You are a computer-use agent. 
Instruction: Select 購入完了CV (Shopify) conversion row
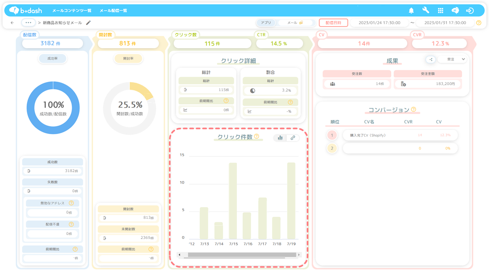pyautogui.click(x=400, y=135)
